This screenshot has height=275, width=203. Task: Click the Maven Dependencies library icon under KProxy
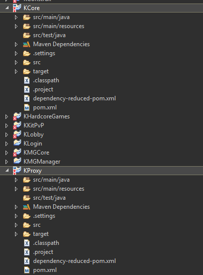point(27,207)
